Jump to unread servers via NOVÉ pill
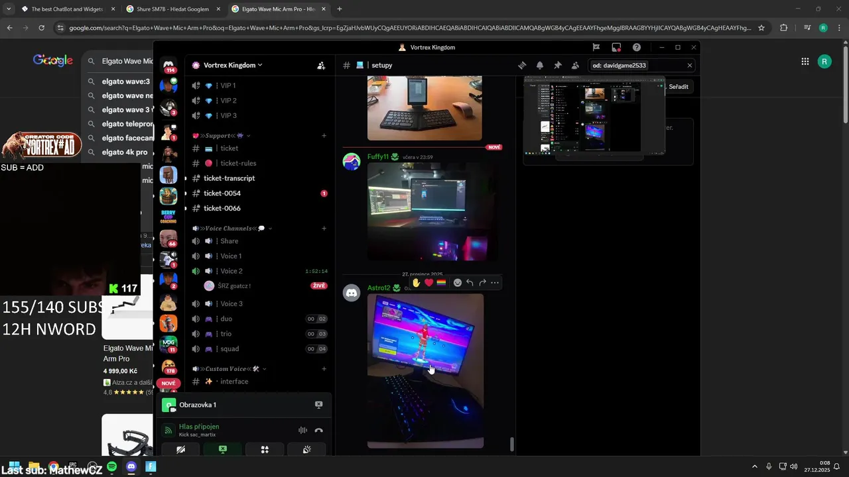The height and width of the screenshot is (477, 849). click(168, 384)
